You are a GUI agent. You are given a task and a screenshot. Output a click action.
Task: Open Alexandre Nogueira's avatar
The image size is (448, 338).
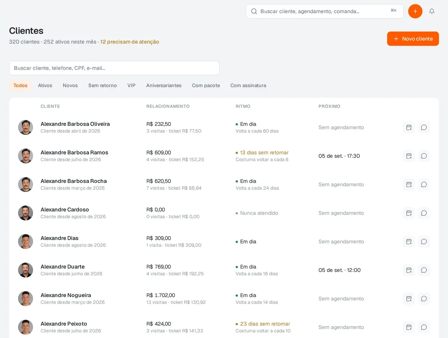[26, 299]
